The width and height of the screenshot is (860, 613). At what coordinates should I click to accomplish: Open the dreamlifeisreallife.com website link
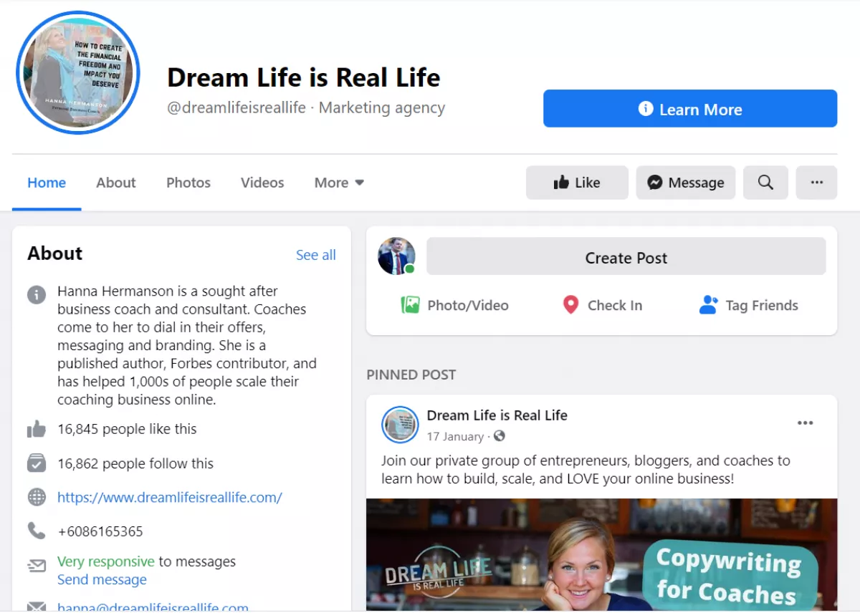(170, 497)
